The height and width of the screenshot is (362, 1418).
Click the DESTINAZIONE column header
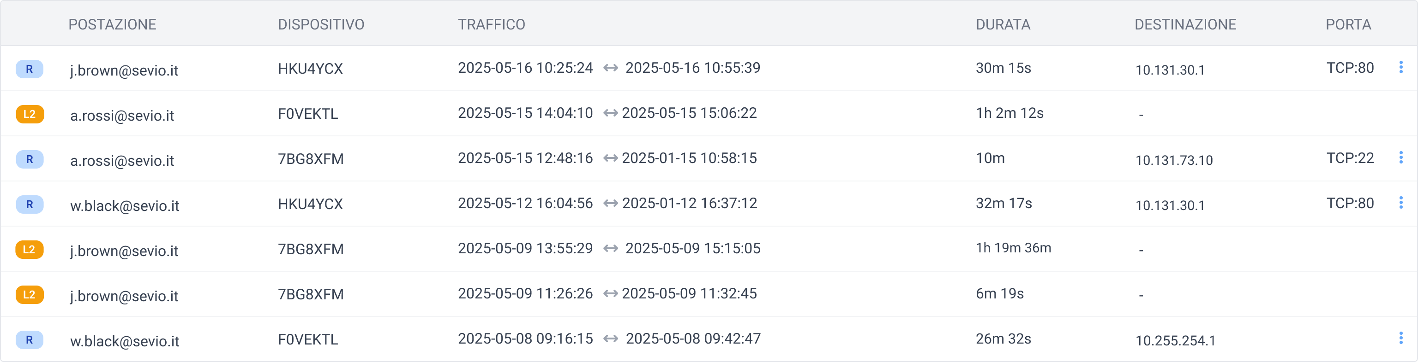click(1185, 24)
